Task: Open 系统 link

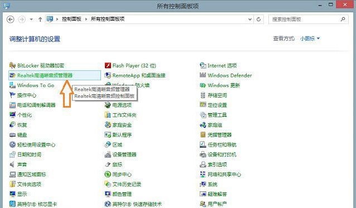Action: (x=212, y=184)
